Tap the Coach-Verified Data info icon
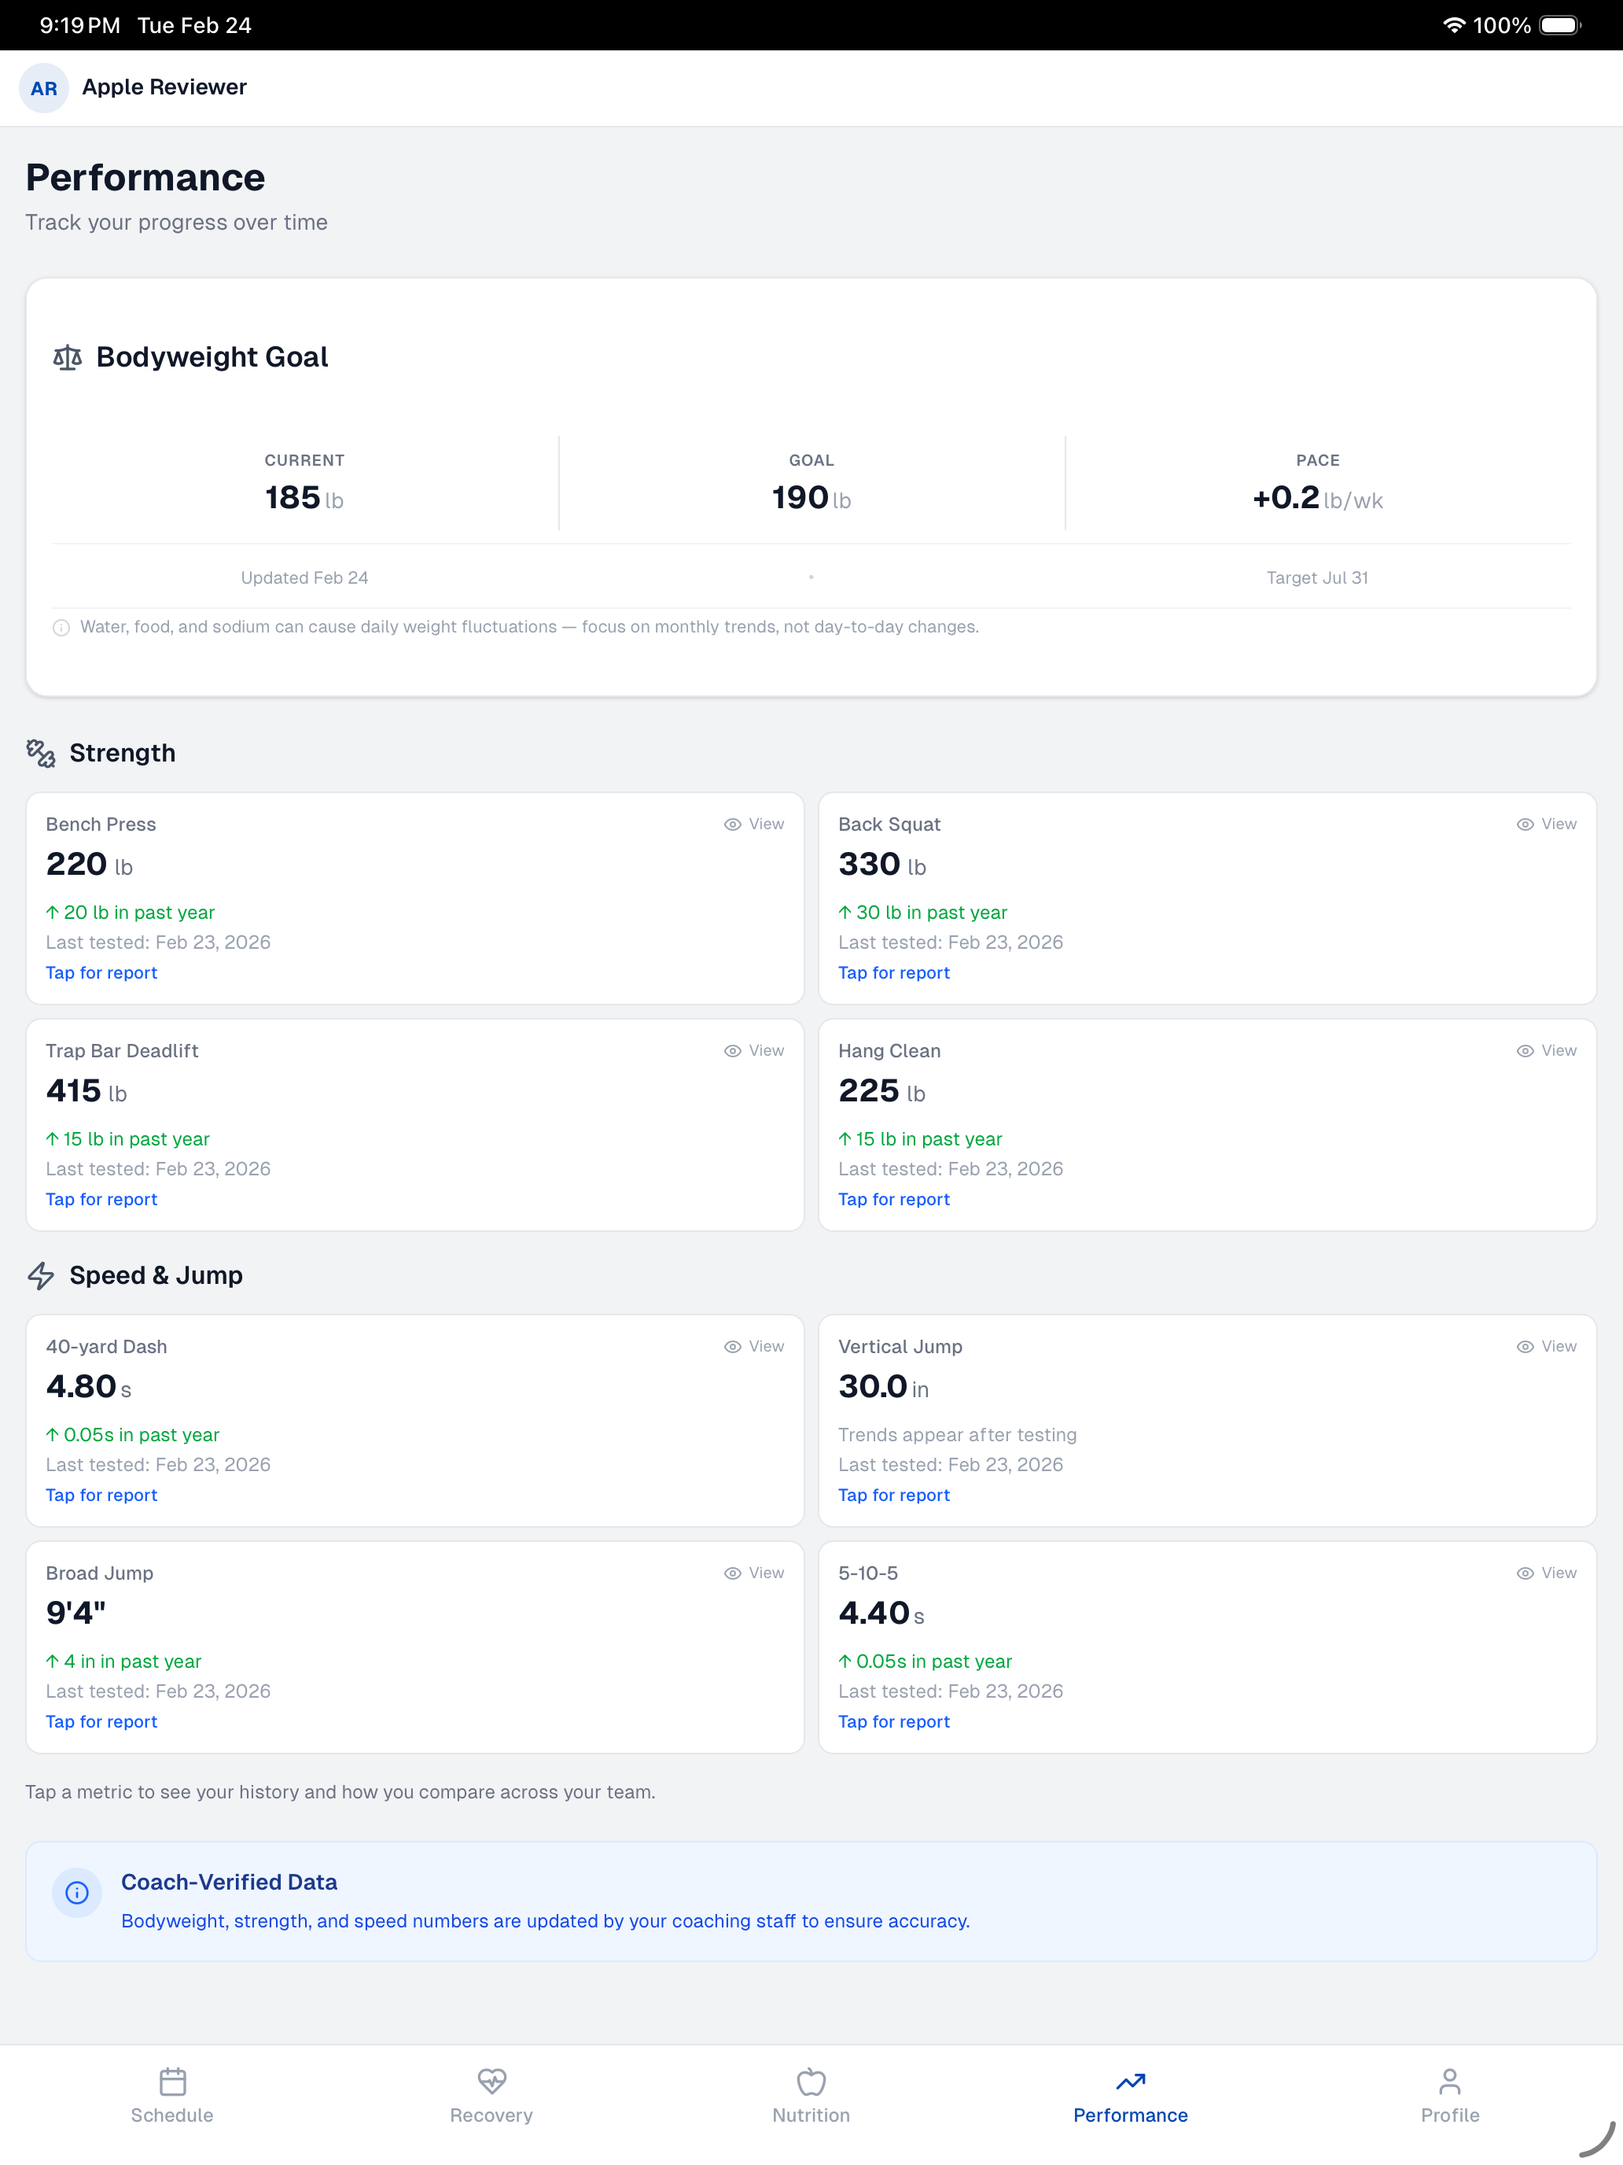 click(77, 1893)
